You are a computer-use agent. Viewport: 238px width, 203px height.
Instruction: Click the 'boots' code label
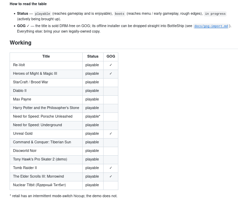tap(119, 14)
